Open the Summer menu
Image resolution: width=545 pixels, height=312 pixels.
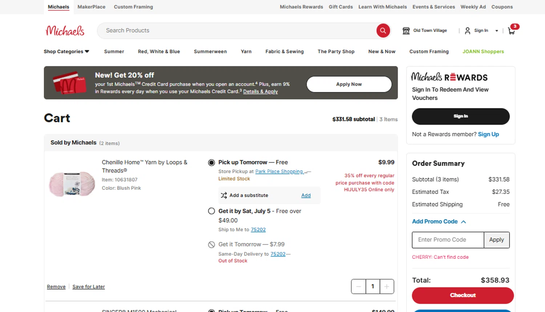(114, 51)
